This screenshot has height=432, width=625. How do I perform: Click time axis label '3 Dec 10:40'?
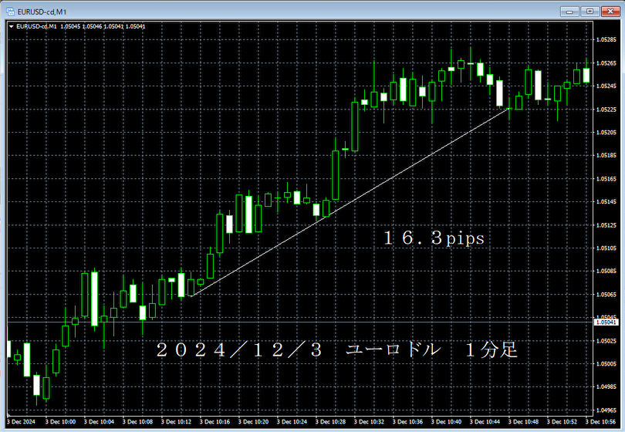pyautogui.click(x=447, y=422)
